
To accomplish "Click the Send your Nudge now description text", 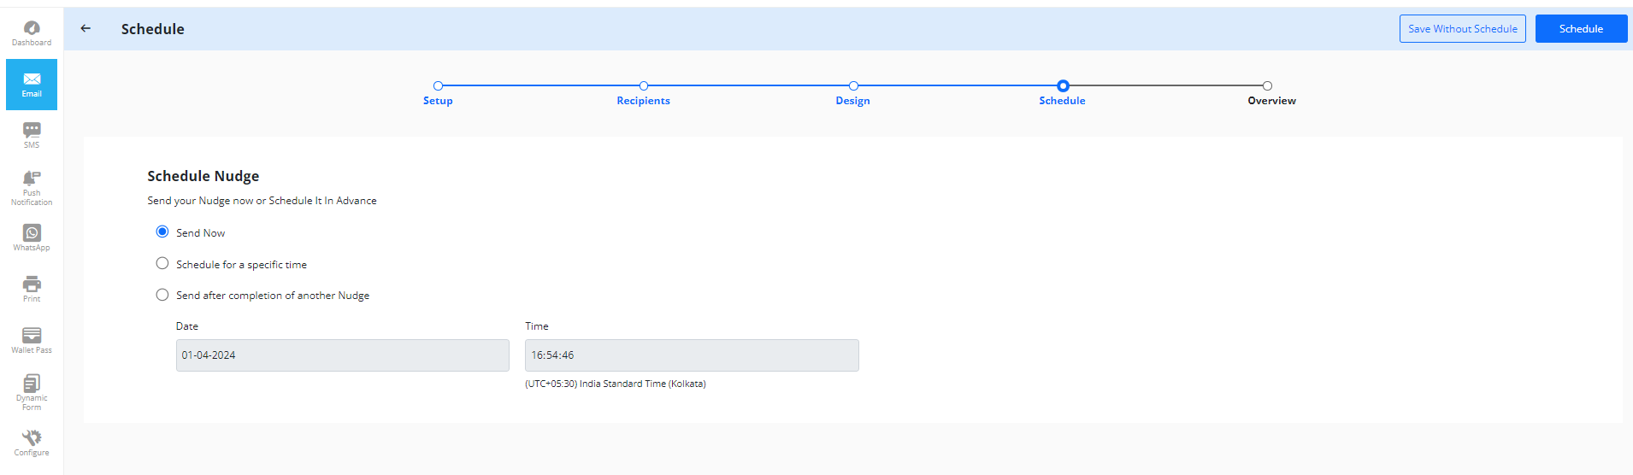I will (262, 201).
